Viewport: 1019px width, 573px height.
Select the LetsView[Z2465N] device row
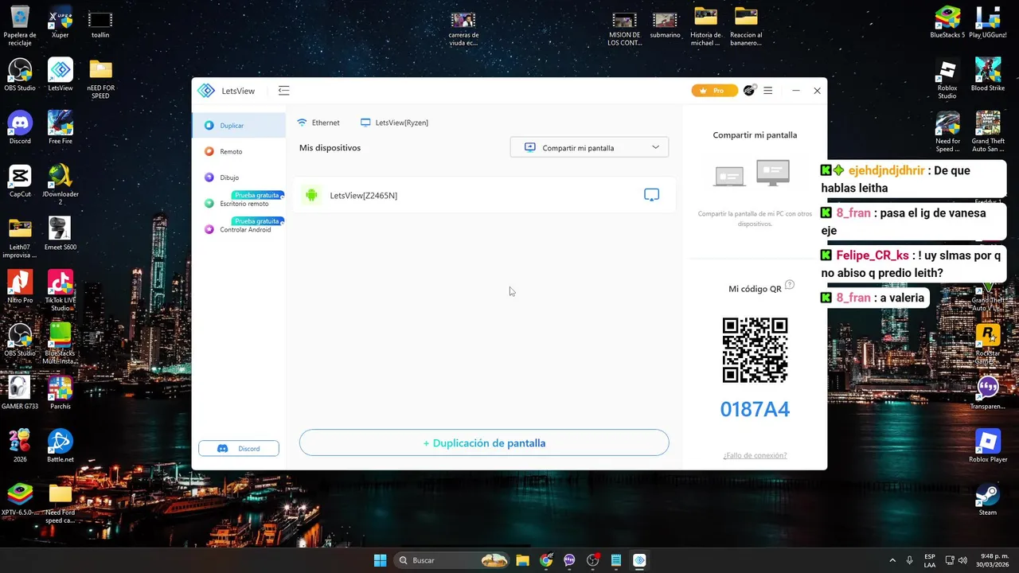pyautogui.click(x=484, y=195)
